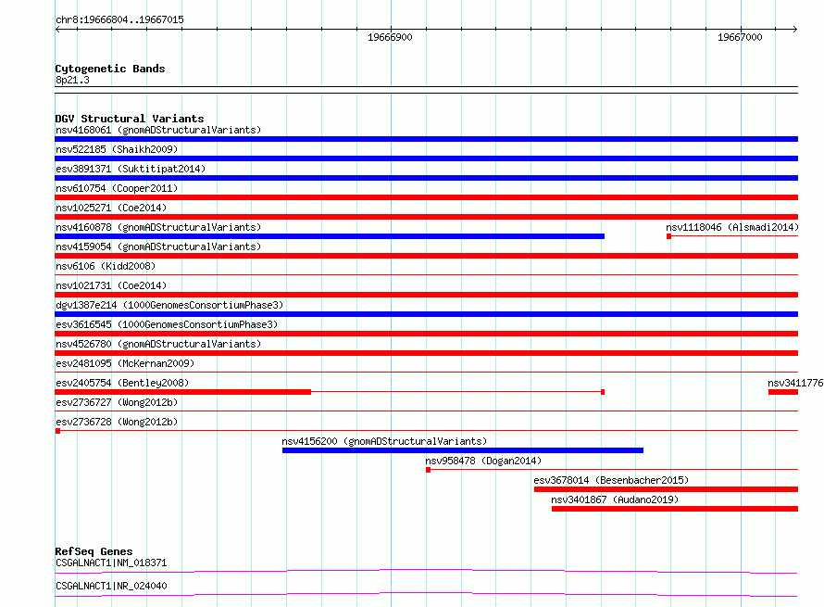This screenshot has width=824, height=607.
Task: Click the blue bar under nsv4168061
Action: click(426, 139)
